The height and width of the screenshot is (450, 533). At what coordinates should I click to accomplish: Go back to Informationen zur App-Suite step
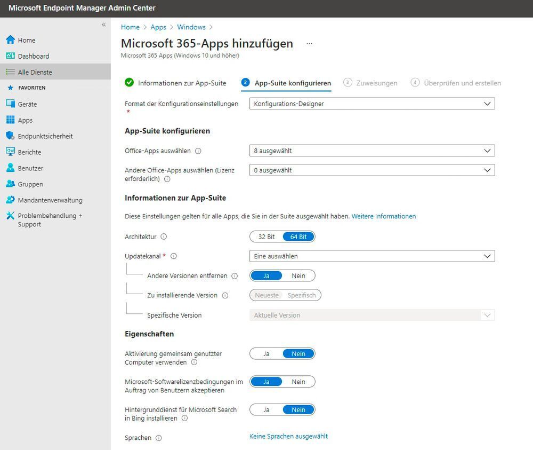(x=176, y=83)
